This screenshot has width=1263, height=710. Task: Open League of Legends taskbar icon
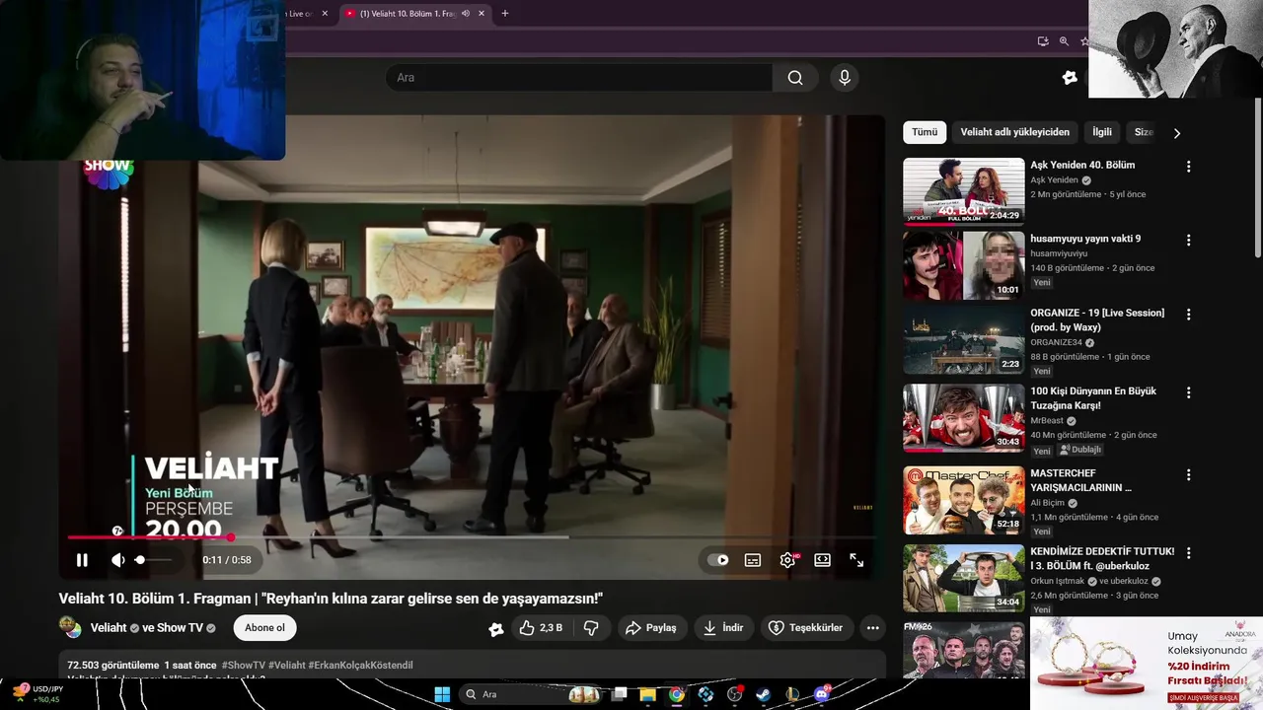[x=793, y=694]
